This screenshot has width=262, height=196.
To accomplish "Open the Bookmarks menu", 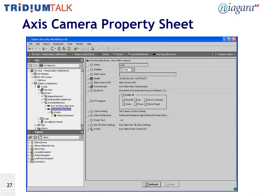I will point(58,44).
